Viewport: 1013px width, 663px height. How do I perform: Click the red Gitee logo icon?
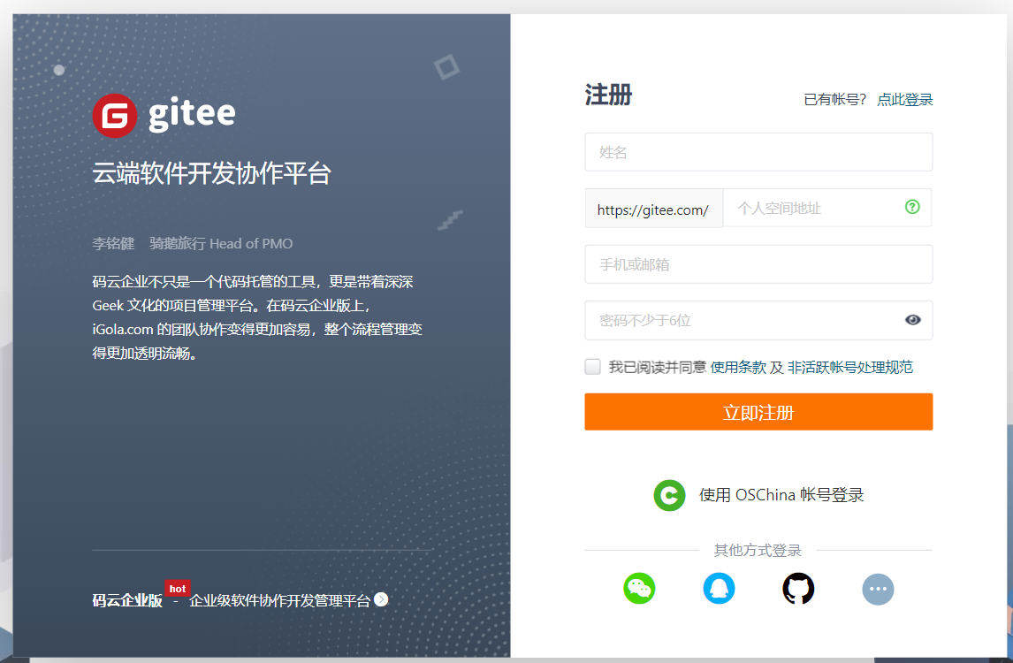(x=114, y=116)
